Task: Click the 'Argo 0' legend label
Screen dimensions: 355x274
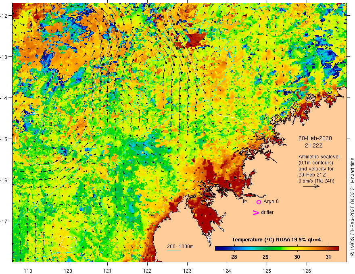Action: (x=271, y=201)
